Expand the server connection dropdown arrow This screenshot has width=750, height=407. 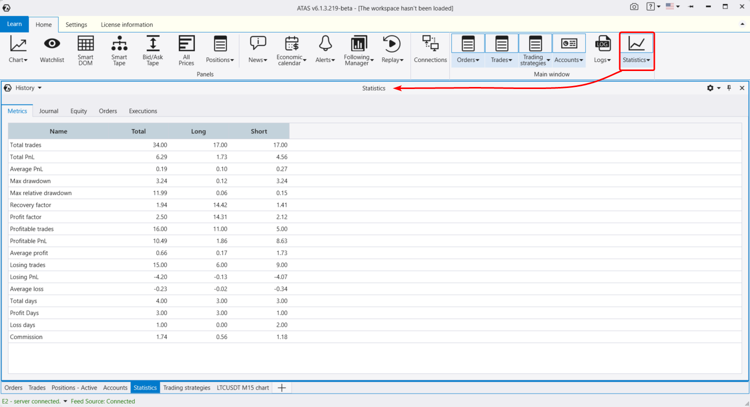click(x=65, y=401)
